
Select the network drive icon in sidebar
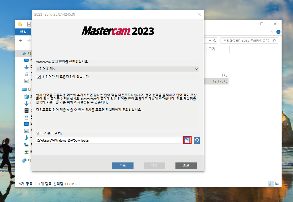pyautogui.click(x=27, y=151)
